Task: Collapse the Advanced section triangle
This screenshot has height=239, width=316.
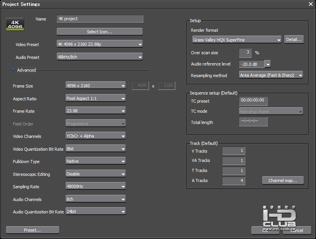Action: coord(13,70)
